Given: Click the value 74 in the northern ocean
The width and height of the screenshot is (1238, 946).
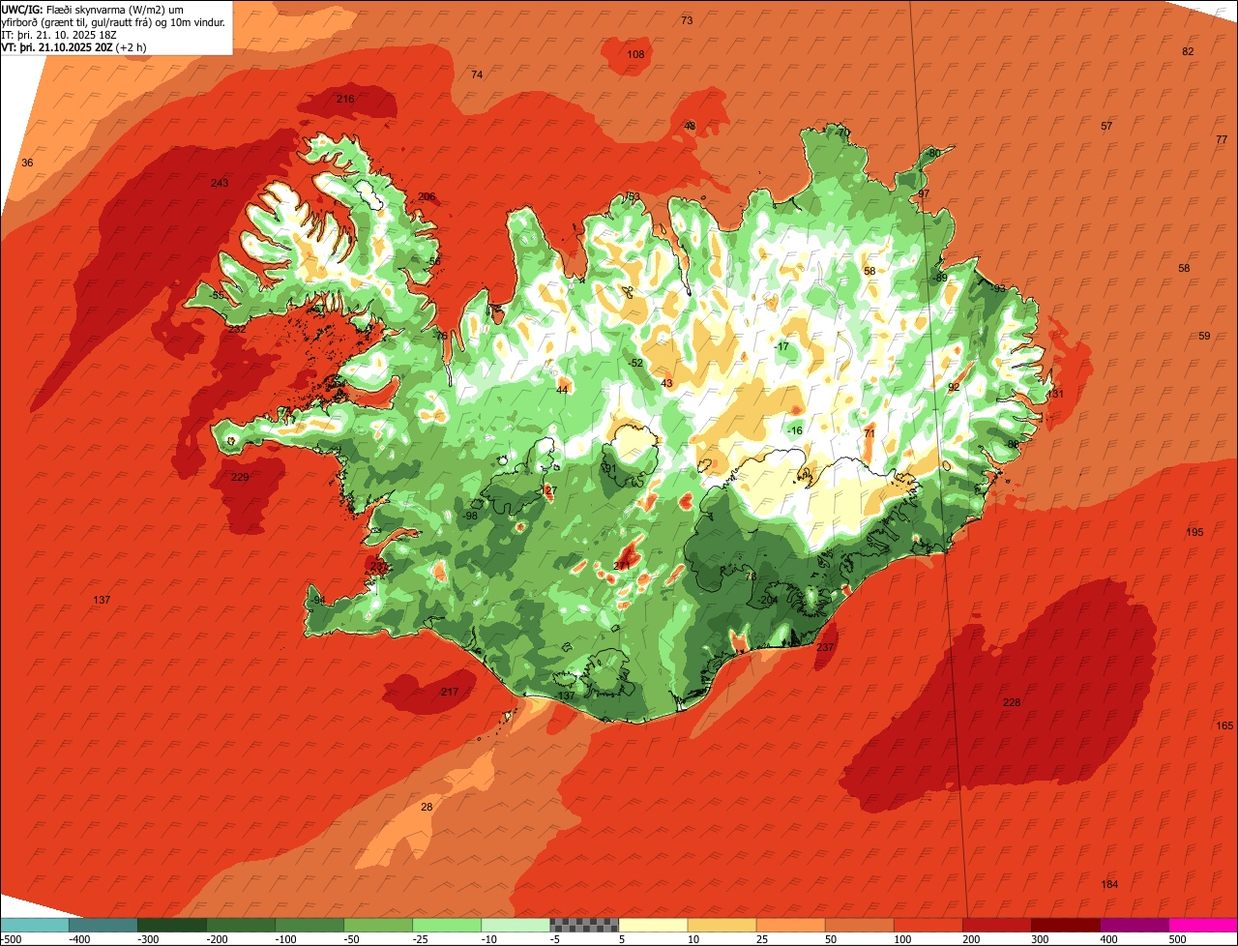Looking at the screenshot, I should click(477, 75).
